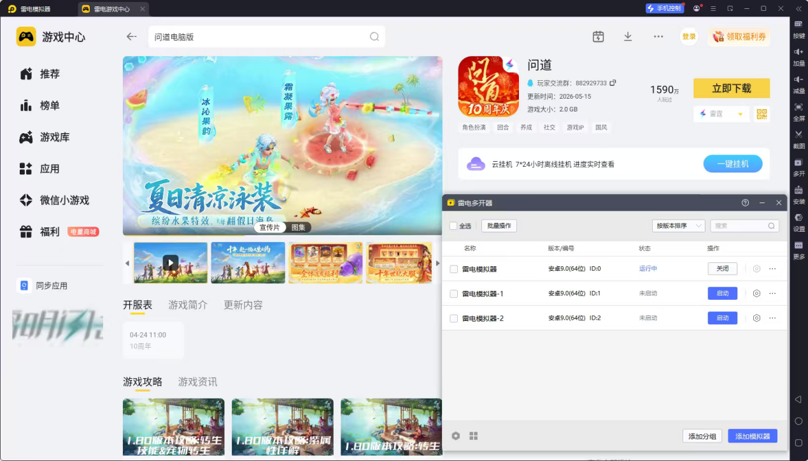
Task: Click the 一键挂机 button
Action: point(732,164)
